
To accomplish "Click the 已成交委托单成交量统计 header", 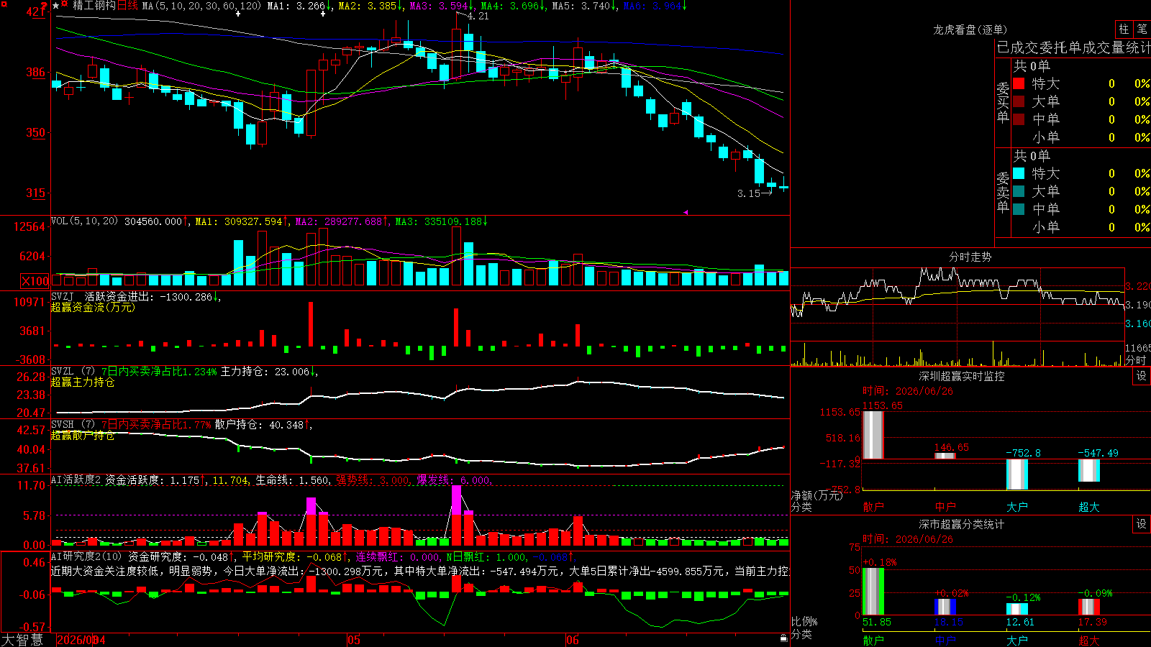I will pyautogui.click(x=1073, y=47).
